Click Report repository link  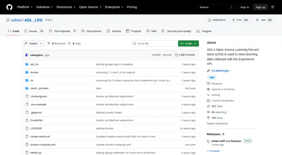tap(217, 124)
